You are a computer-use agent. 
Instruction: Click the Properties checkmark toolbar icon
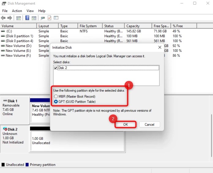(50, 18)
